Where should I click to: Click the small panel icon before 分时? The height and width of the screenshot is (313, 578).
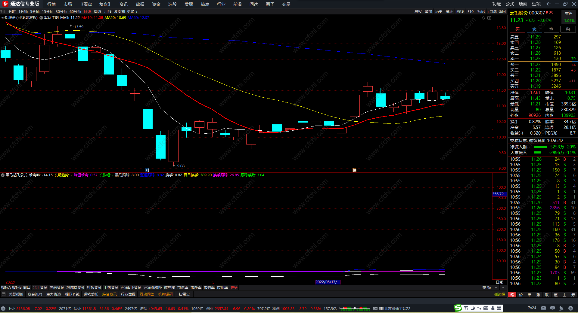click(x=3, y=12)
